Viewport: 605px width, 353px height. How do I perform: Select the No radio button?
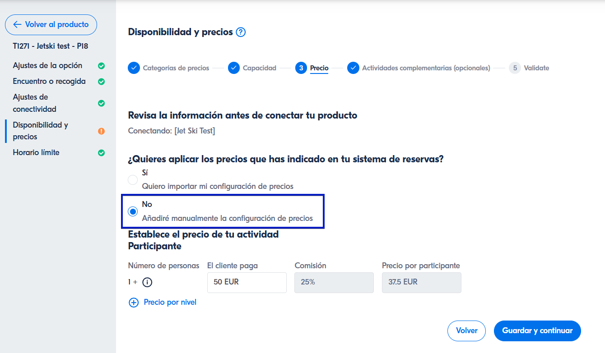[133, 211]
